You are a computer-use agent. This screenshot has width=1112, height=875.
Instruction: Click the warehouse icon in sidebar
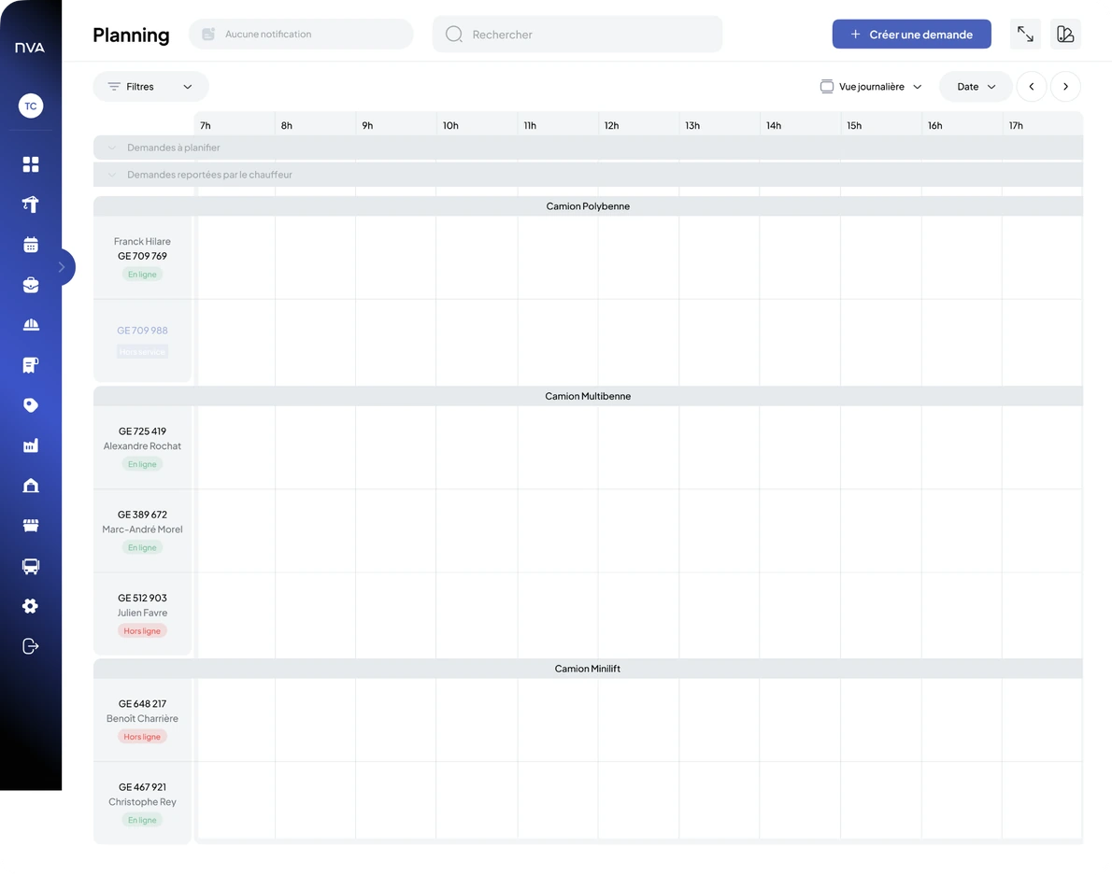pos(31,486)
